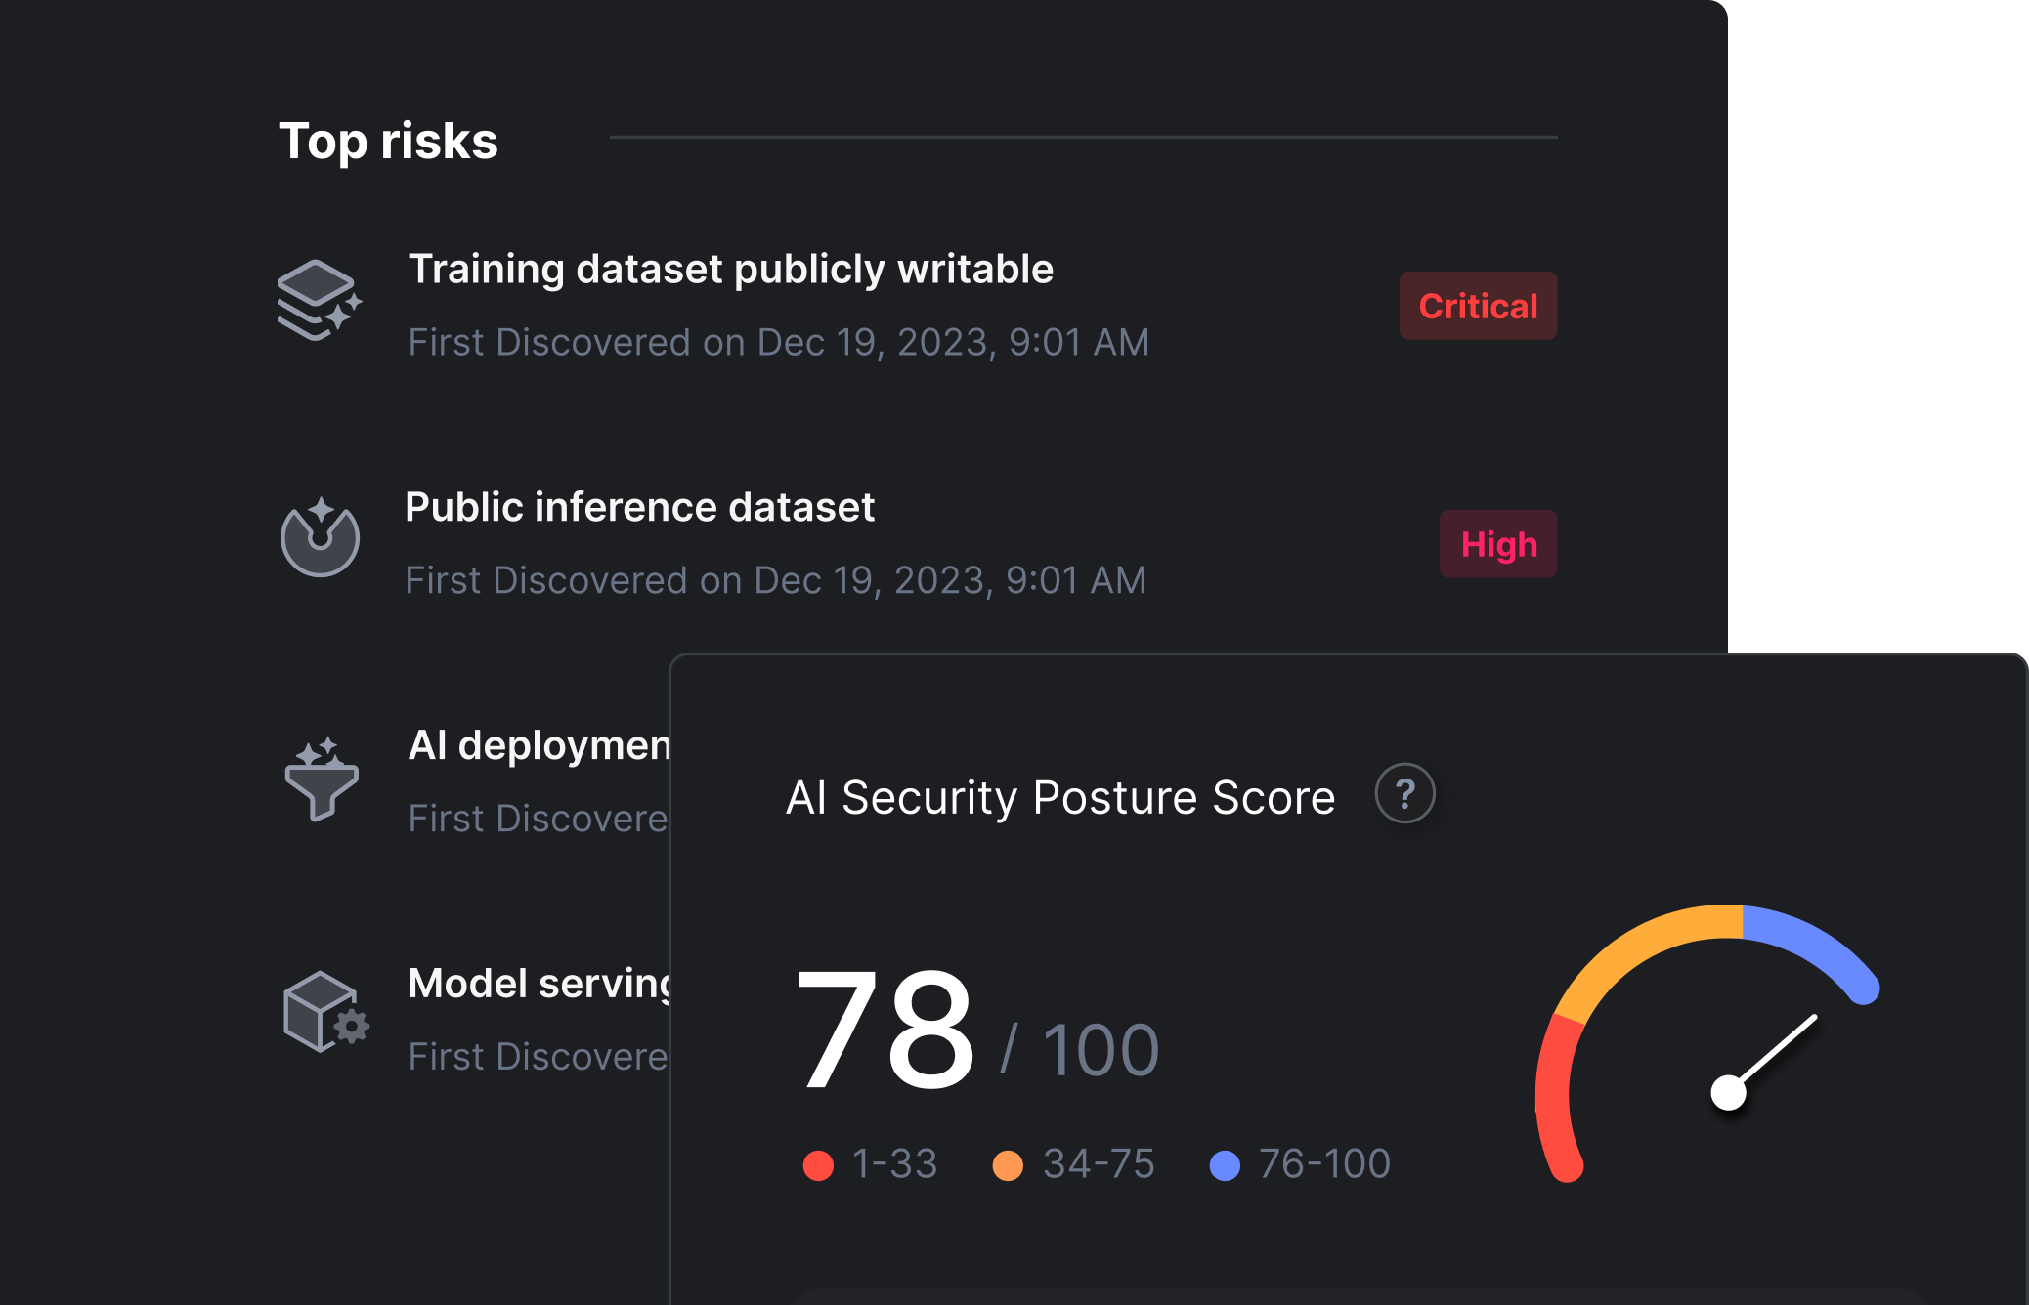Expand the Public inference dataset risk
This screenshot has width=2029, height=1305.
[640, 506]
